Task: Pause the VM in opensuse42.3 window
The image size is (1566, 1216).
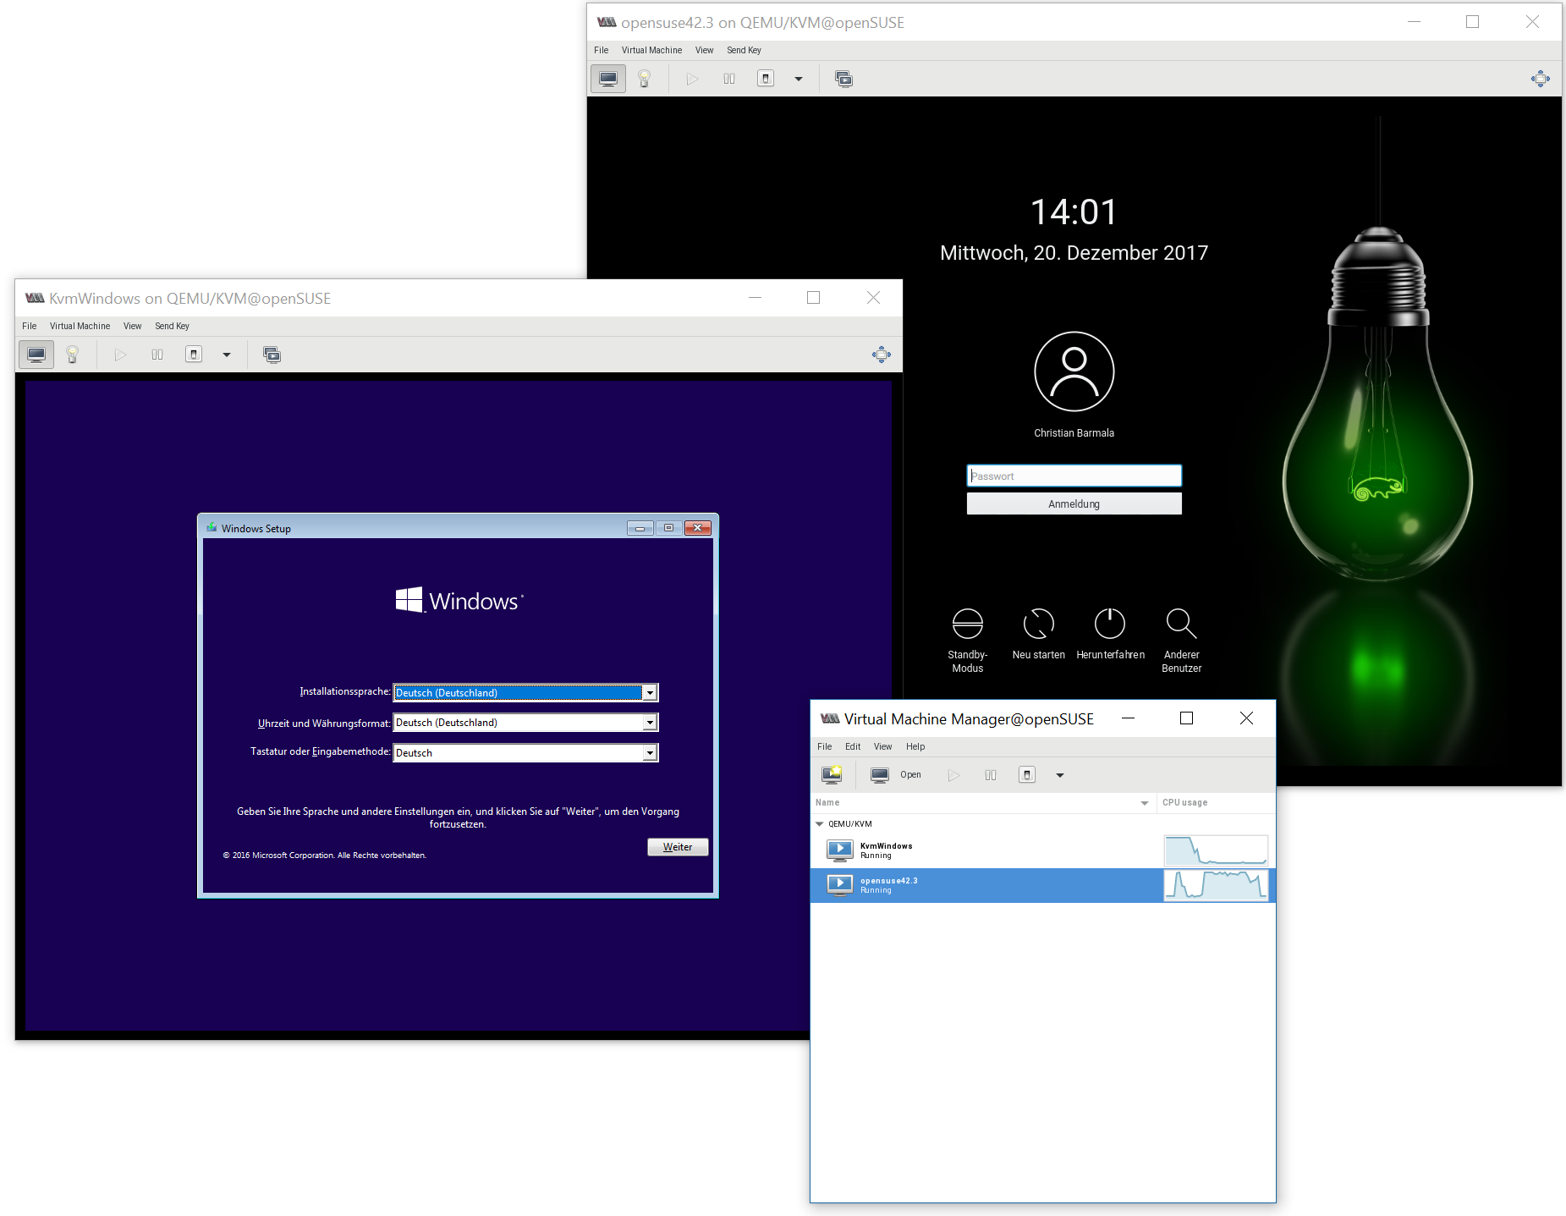Action: (x=729, y=79)
